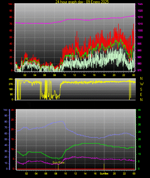150x178 pixels.
Task: Click the magenta 1020 pressure axis label
Action: (x=140, y=11)
